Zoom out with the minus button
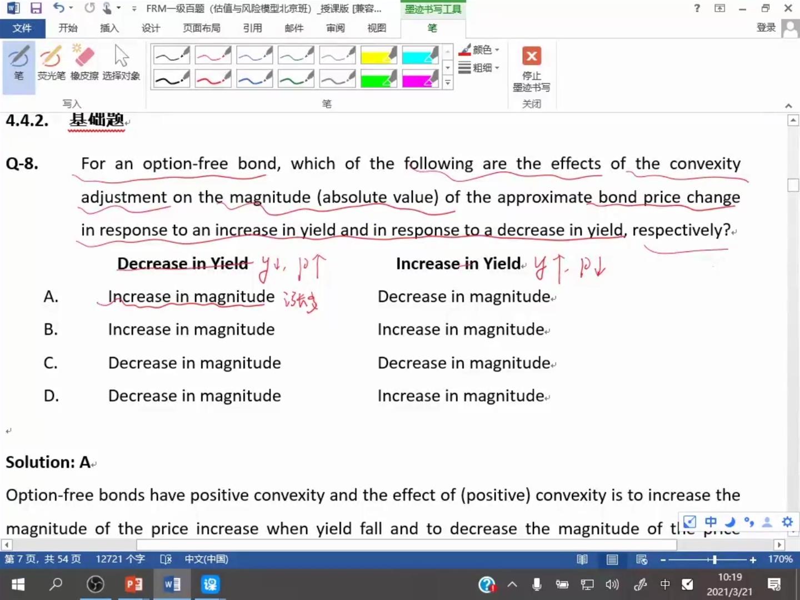The image size is (800, 600). pyautogui.click(x=663, y=560)
